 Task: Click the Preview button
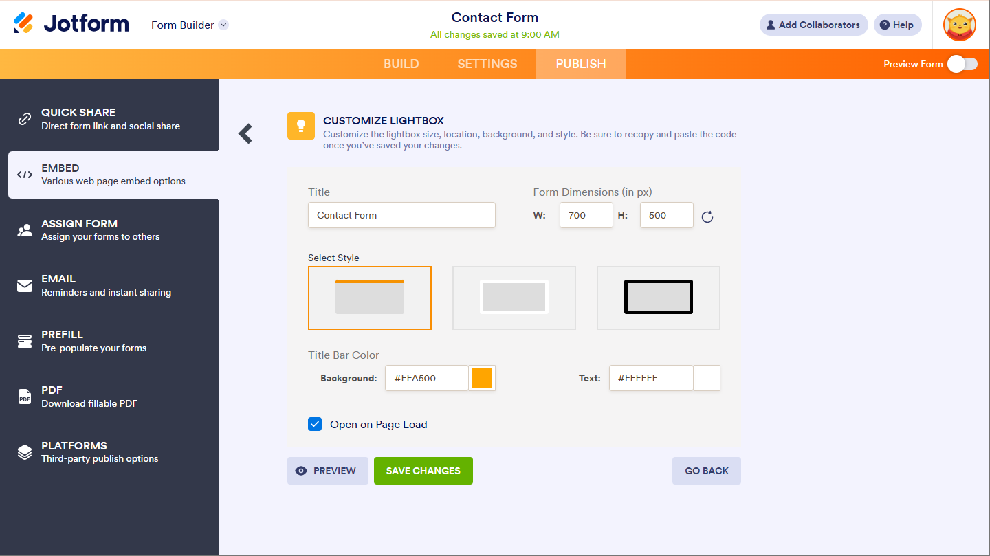tap(328, 471)
